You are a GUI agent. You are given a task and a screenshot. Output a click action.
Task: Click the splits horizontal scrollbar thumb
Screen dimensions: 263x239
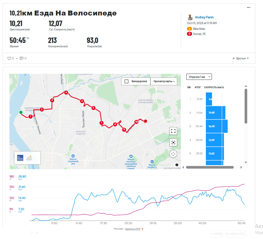tap(210, 167)
